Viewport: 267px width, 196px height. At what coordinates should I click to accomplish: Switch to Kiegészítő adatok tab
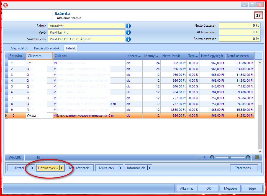point(47,48)
